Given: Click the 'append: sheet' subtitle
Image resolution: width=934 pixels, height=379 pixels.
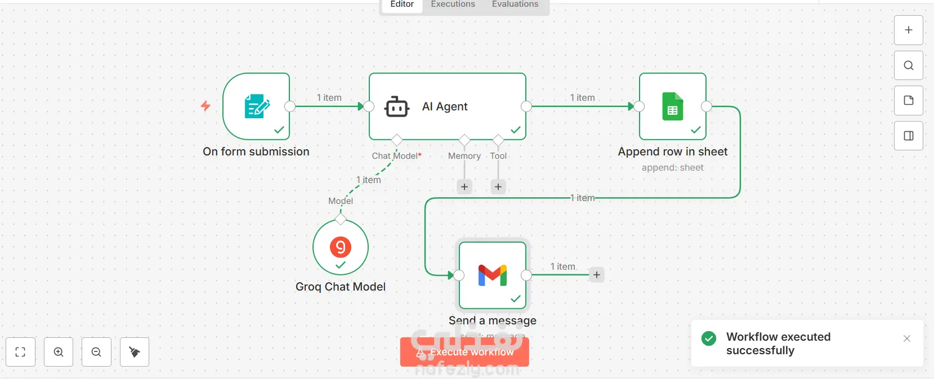Looking at the screenshot, I should coord(673,168).
